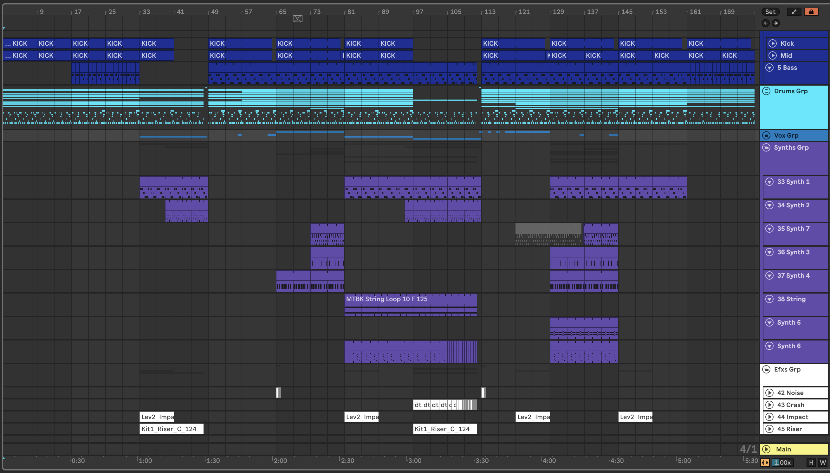Click the 43 Crash track play icon
The height and width of the screenshot is (473, 830).
click(x=769, y=405)
